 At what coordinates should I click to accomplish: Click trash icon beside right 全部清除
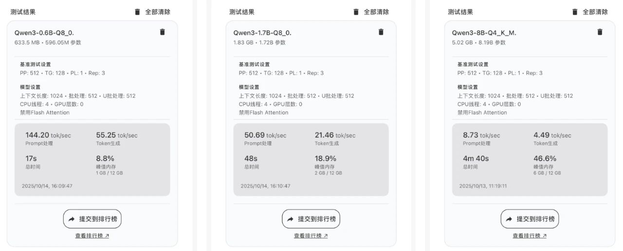tap(575, 12)
